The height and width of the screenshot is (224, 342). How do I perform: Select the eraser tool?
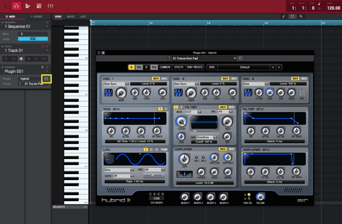coord(301,16)
